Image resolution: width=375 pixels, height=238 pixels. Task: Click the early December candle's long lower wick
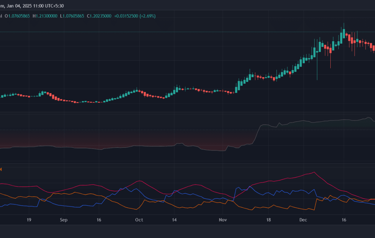317,68
